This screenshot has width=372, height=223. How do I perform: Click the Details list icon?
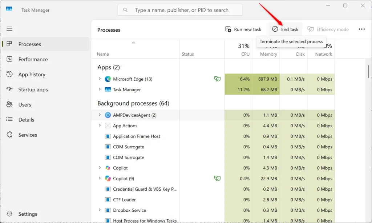point(9,119)
